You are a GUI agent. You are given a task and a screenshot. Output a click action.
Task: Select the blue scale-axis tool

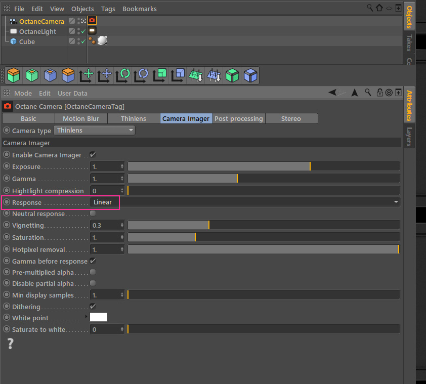[x=178, y=75]
